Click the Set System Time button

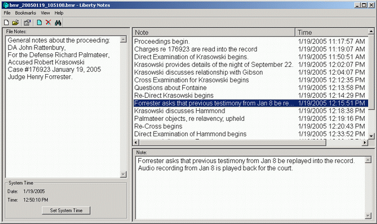point(66,210)
